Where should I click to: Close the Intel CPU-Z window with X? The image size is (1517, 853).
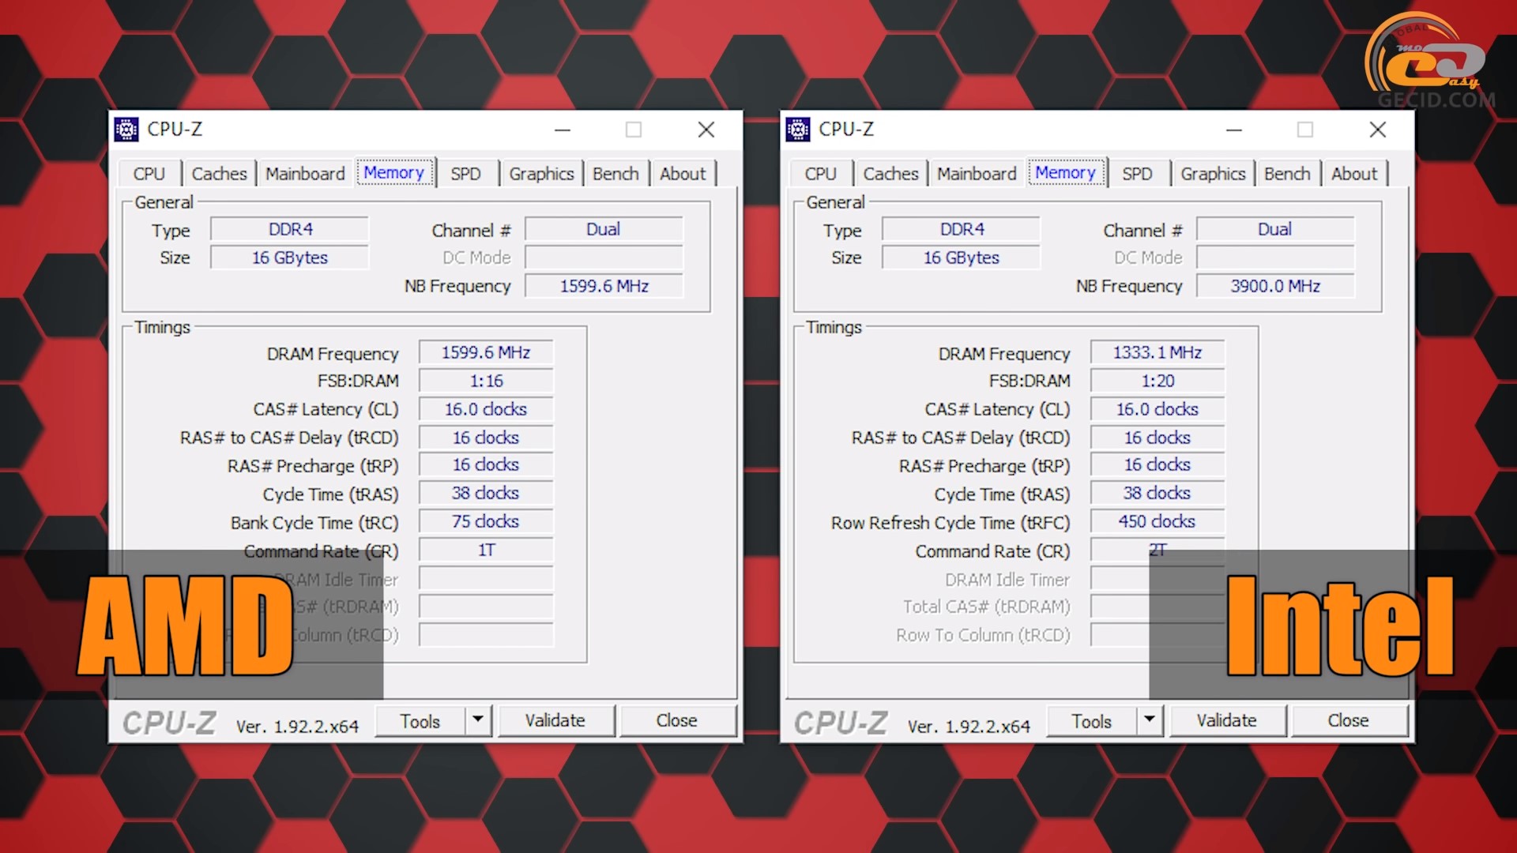[1378, 130]
